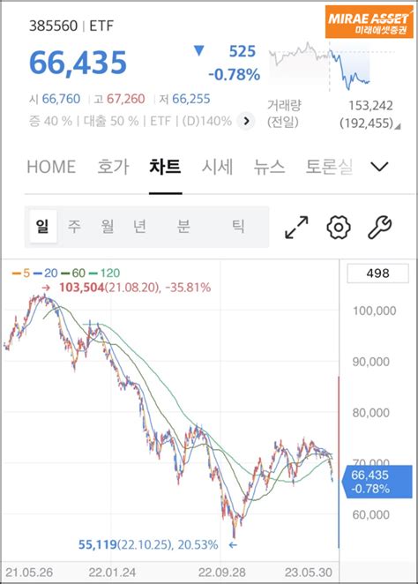Select 분 (minute) chart interval
This screenshot has width=418, height=584.
(183, 227)
